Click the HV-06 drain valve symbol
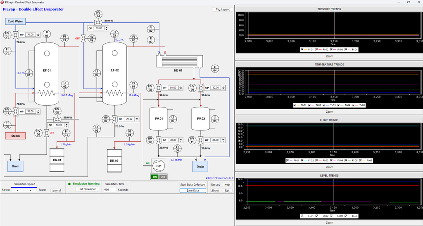Screen dimensions: 423x226 click(46, 133)
